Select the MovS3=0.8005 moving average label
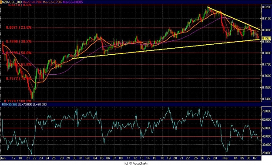 [72, 2]
